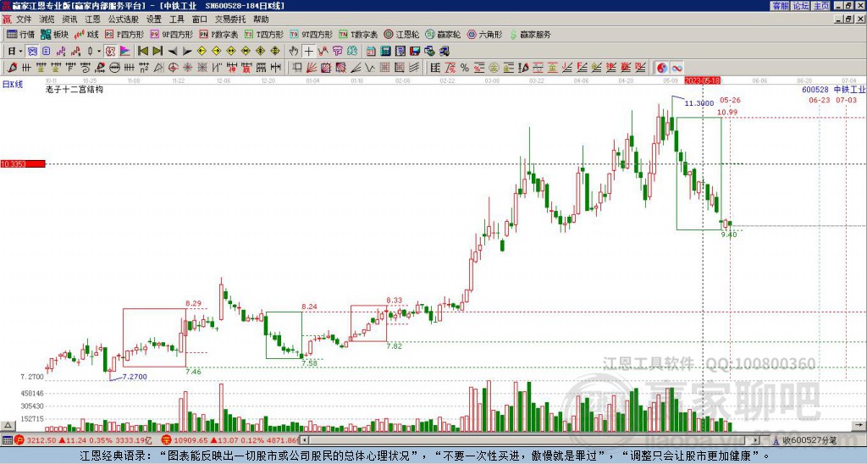The height and width of the screenshot is (464, 867).
Task: Switch to K线 candlestick chart
Action: pyautogui.click(x=87, y=34)
